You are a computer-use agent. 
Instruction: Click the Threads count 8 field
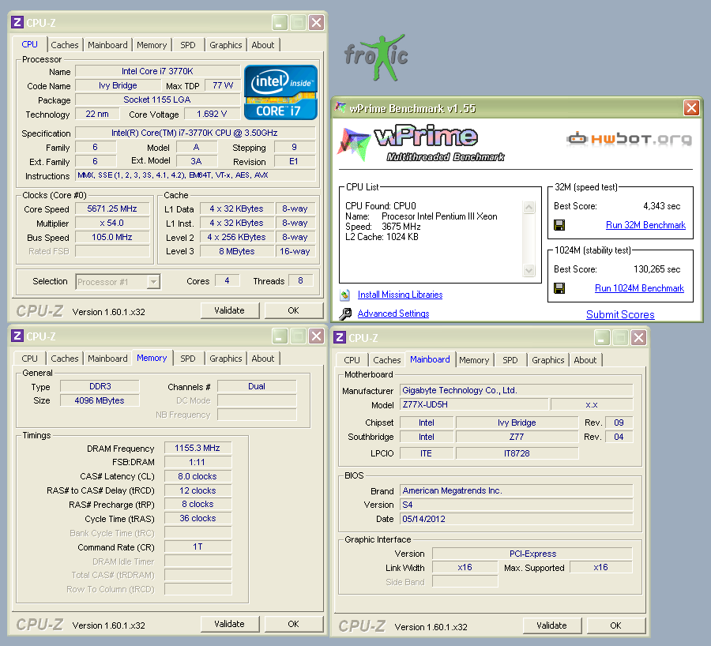300,281
